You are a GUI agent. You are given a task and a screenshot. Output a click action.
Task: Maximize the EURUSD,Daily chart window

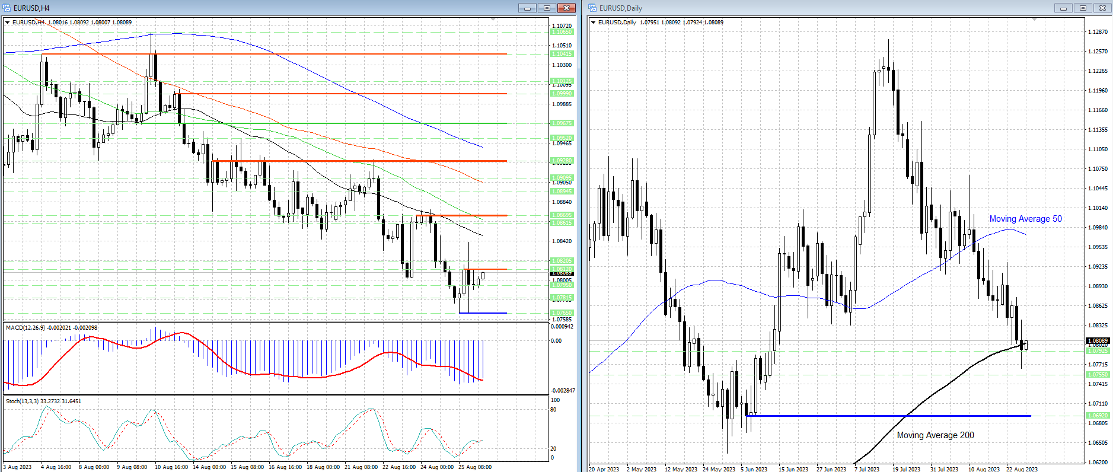pos(1083,8)
